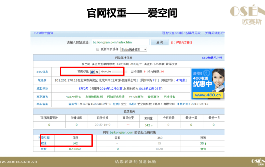Click the slide title 官网权重——爱空间
This screenshot has height=167, width=265.
(132, 13)
